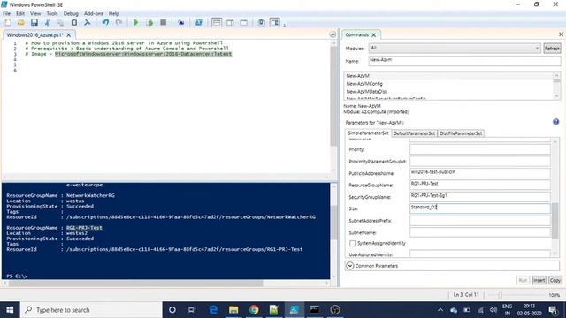Show script pane at top layout icon
The height and width of the screenshot is (318, 566).
point(217,23)
